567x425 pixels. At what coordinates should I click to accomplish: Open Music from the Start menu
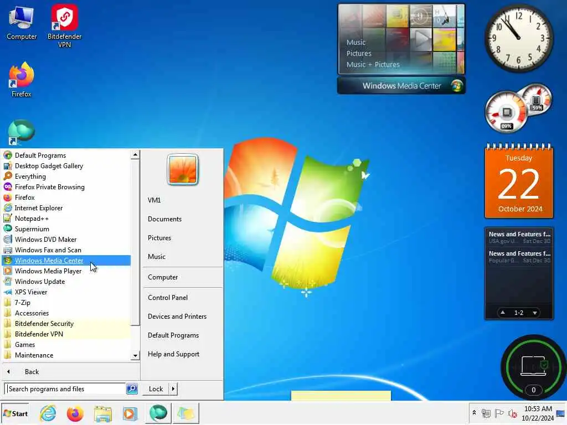coord(183,257)
